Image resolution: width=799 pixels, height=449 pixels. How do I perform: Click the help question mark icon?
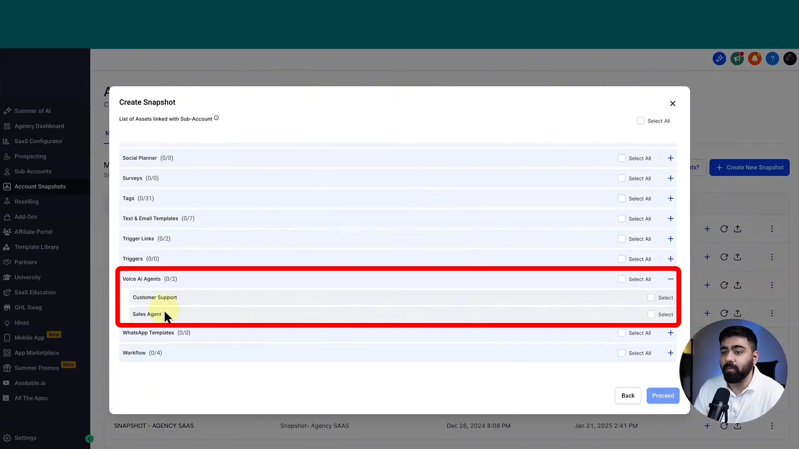click(x=772, y=59)
